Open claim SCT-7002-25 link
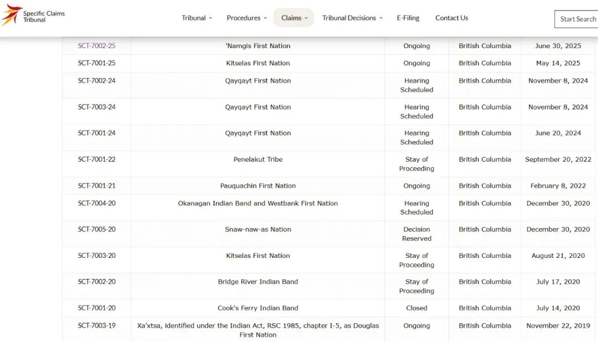This screenshot has height=342, width=598. 97,46
